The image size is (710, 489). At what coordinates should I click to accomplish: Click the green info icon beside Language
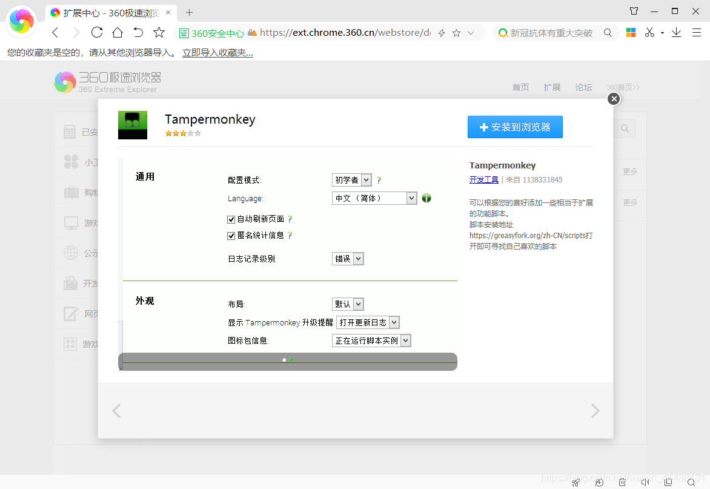click(x=426, y=198)
